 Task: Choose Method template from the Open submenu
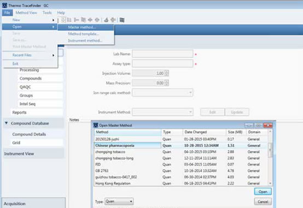(x=84, y=34)
